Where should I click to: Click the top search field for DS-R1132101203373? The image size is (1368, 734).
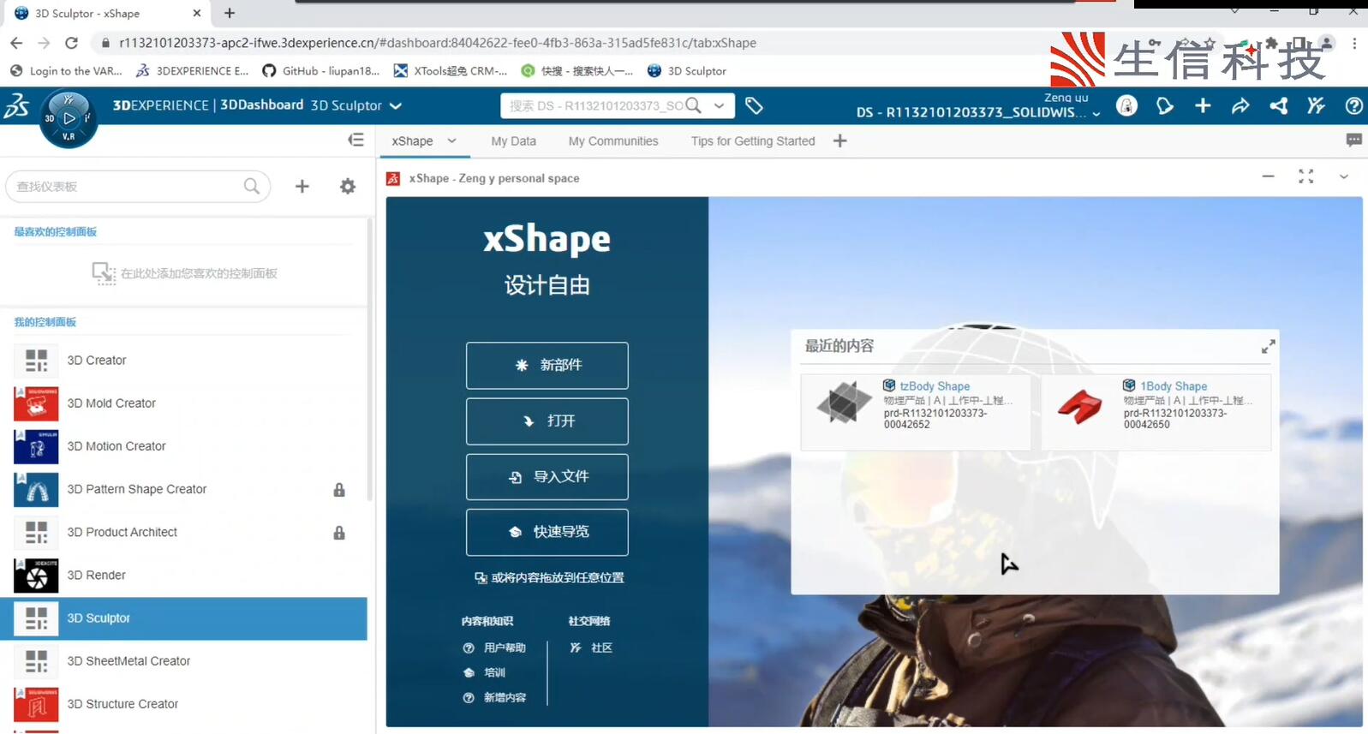point(596,105)
